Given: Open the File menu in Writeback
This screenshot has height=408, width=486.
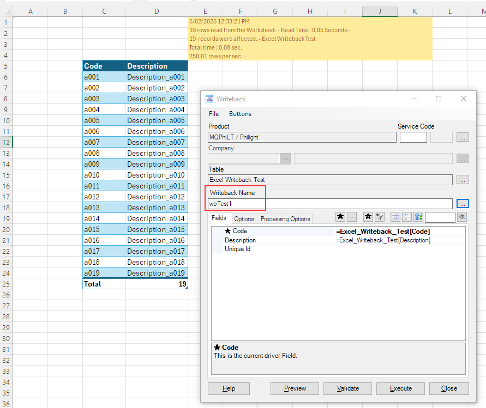Looking at the screenshot, I should (214, 114).
